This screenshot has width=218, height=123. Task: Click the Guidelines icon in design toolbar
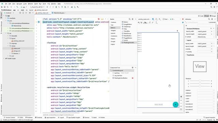[156, 23]
